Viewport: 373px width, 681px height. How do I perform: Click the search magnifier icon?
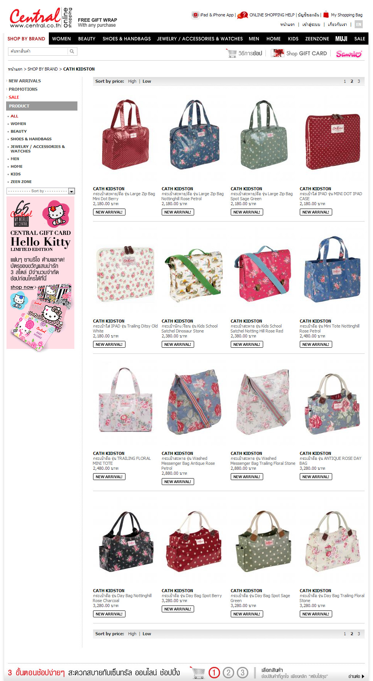tap(72, 51)
